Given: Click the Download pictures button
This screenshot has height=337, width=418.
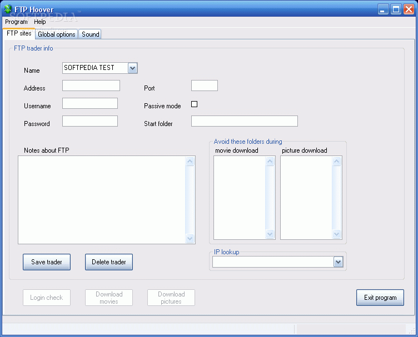Looking at the screenshot, I should tap(171, 298).
